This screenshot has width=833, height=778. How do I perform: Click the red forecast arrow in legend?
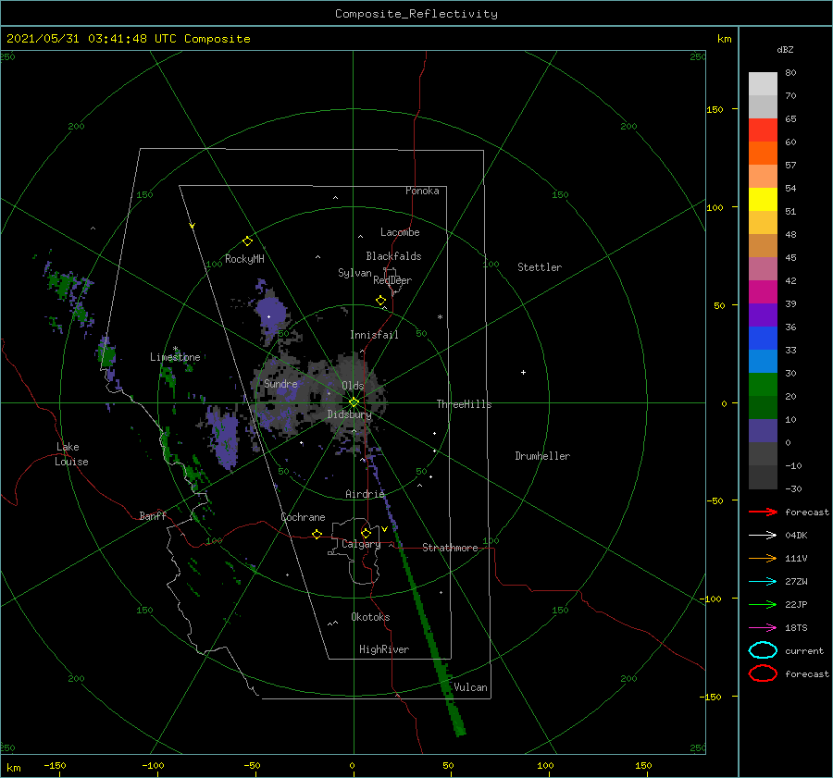[x=763, y=512]
